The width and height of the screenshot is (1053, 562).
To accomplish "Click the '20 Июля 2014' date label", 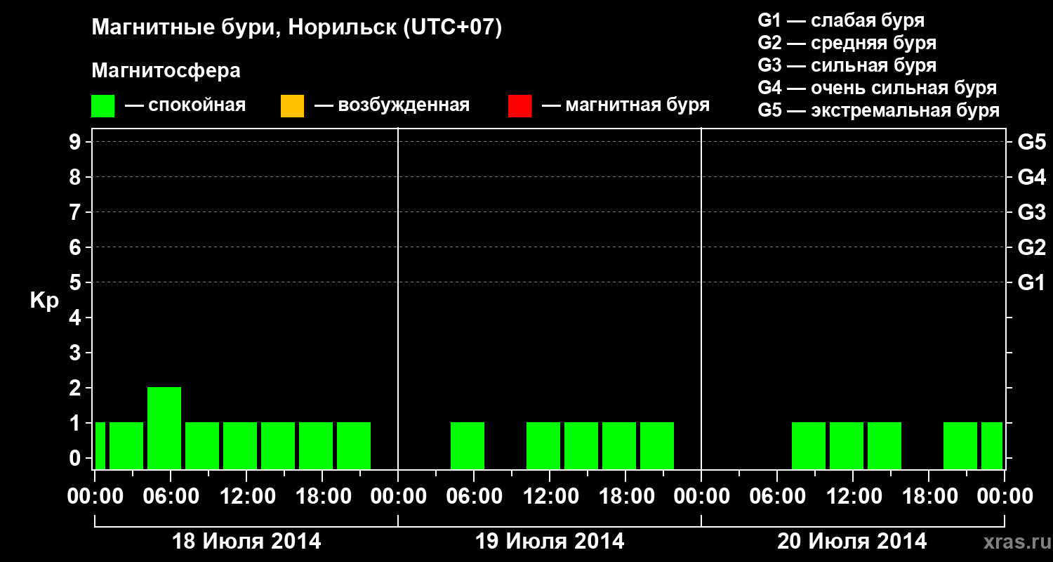I will (x=852, y=542).
